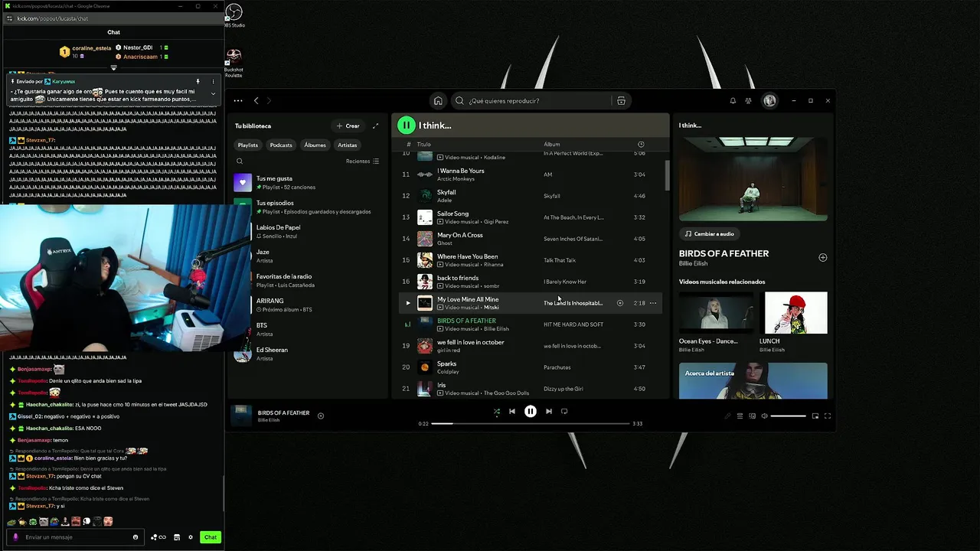Open more options for My Love Mine All Mine
This screenshot has width=980, height=551.
click(653, 303)
